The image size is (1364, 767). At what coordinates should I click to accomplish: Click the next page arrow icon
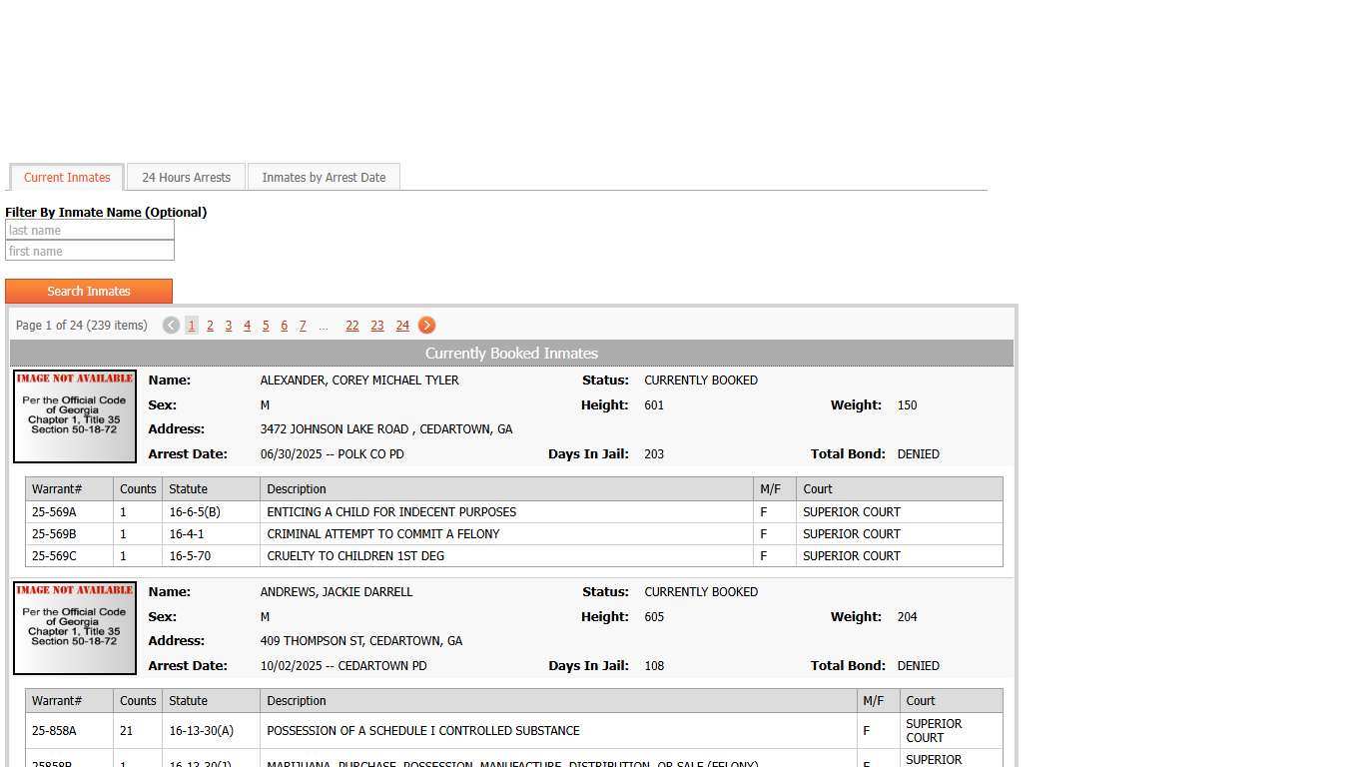coord(426,325)
